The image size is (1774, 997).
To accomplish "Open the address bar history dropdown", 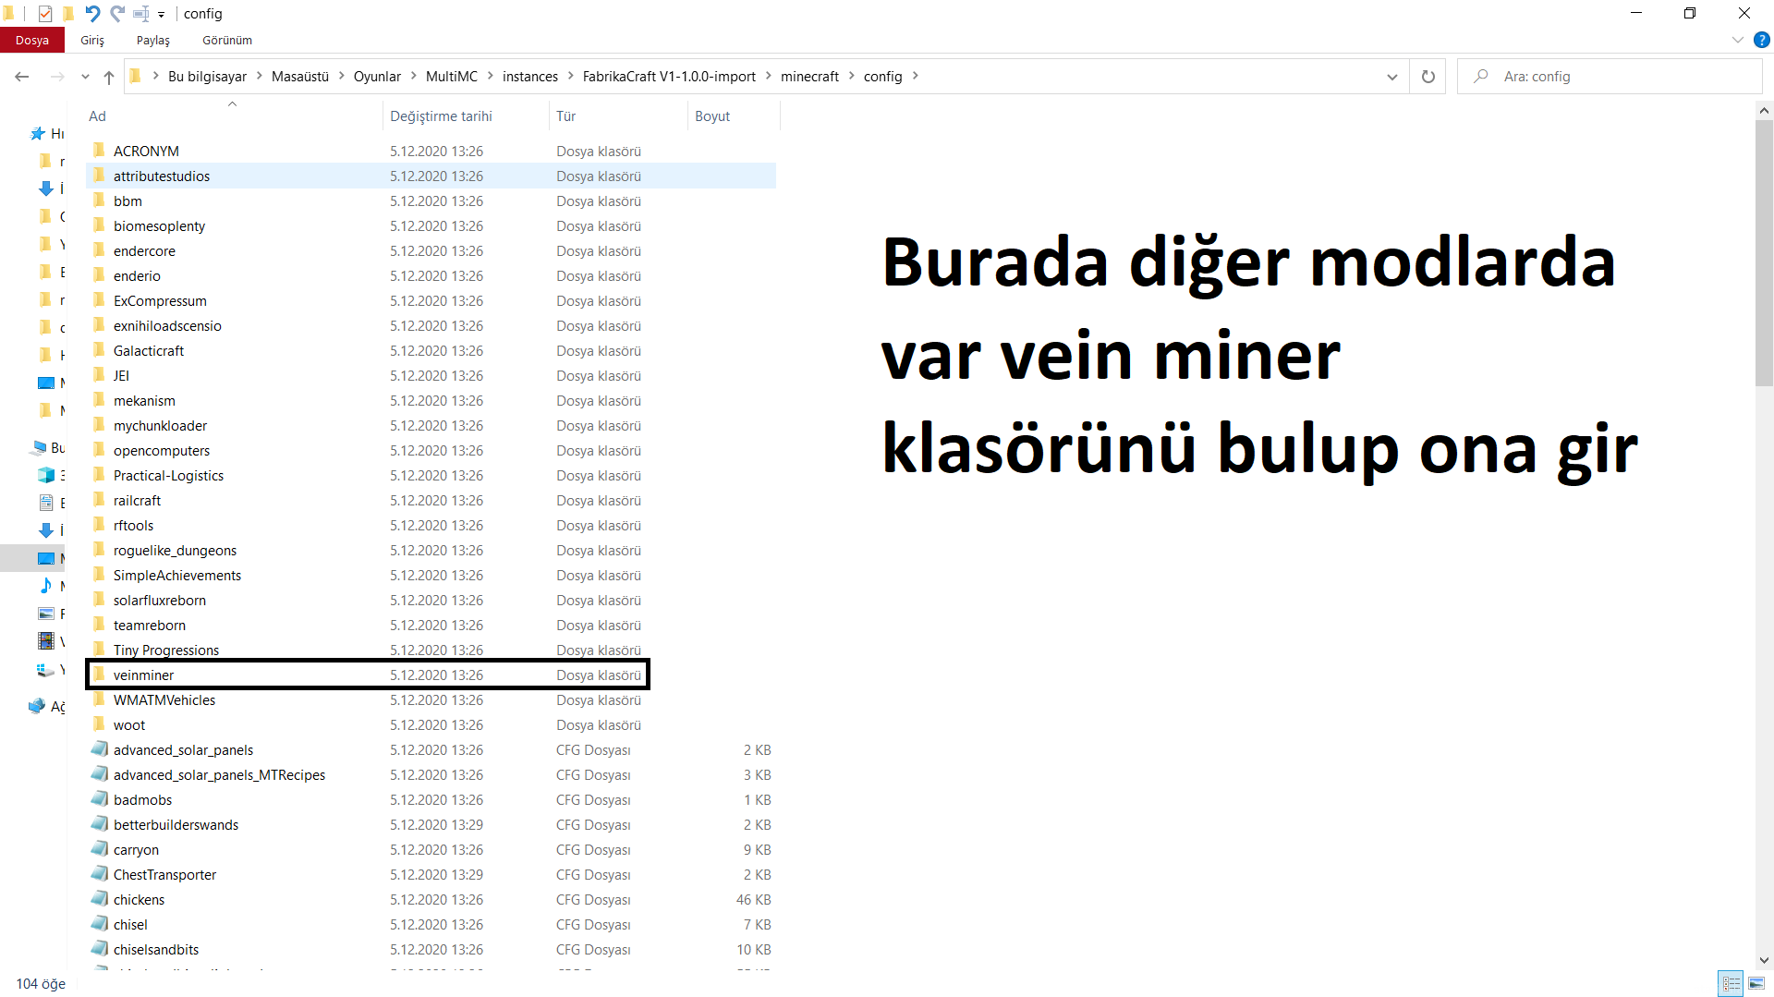I will (x=1391, y=77).
